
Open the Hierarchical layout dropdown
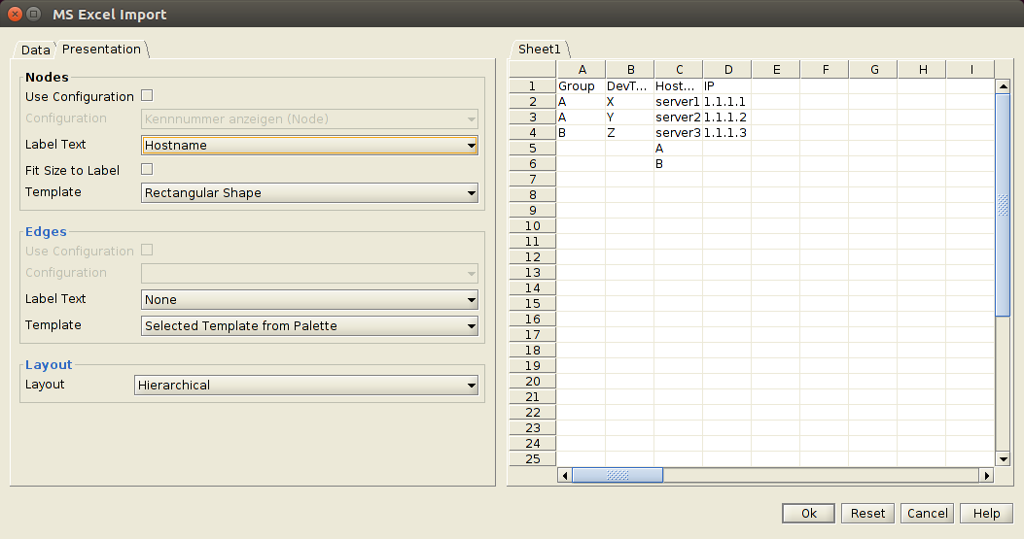[x=305, y=386]
